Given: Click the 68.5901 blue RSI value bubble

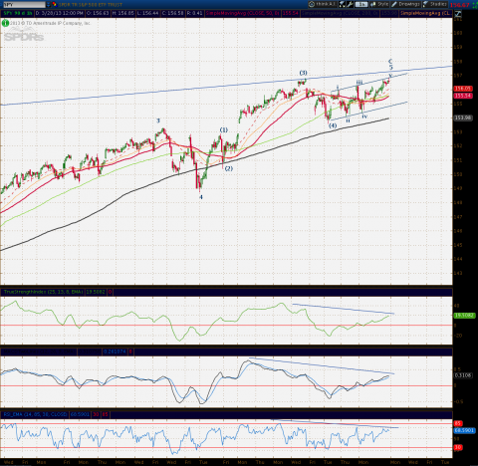Looking at the screenshot, I should pyautogui.click(x=464, y=430).
